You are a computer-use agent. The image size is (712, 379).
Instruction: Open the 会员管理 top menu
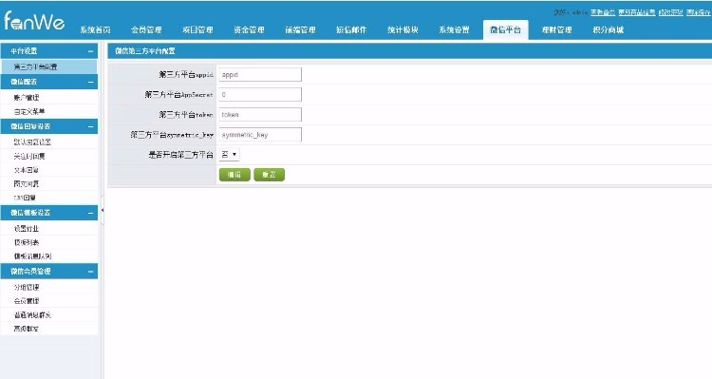tap(146, 30)
